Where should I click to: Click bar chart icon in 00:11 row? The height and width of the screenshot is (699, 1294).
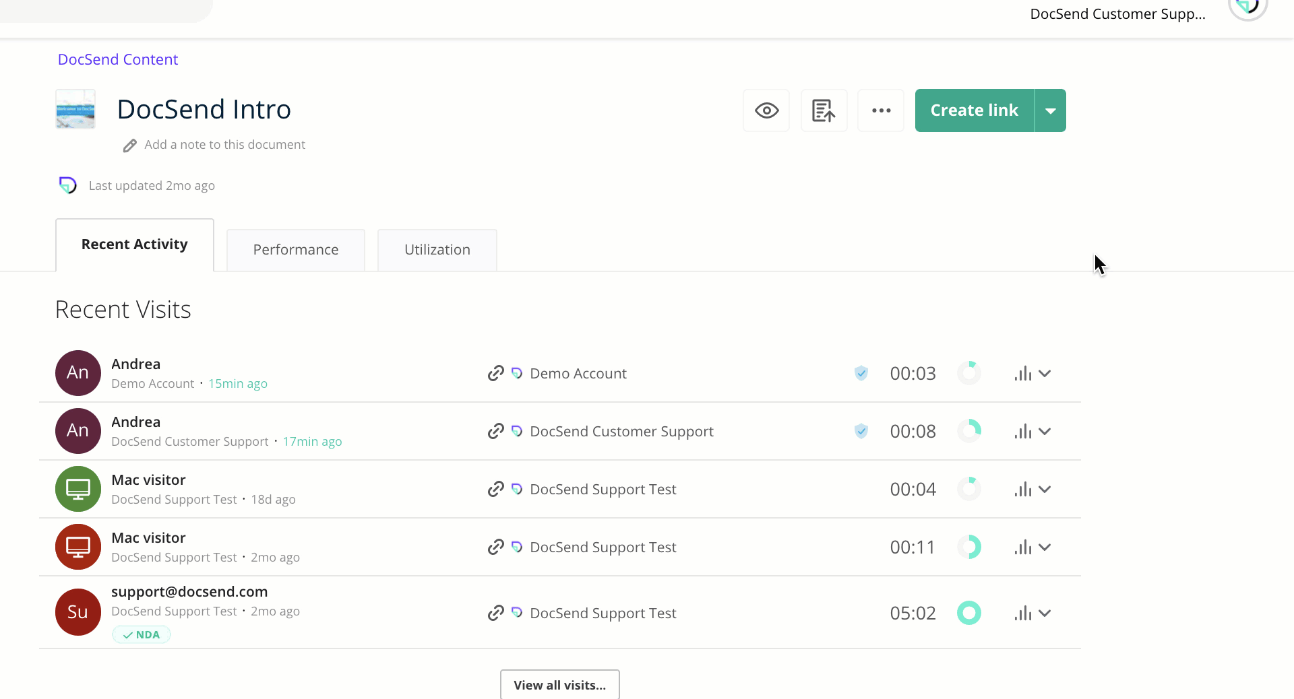pyautogui.click(x=1023, y=547)
